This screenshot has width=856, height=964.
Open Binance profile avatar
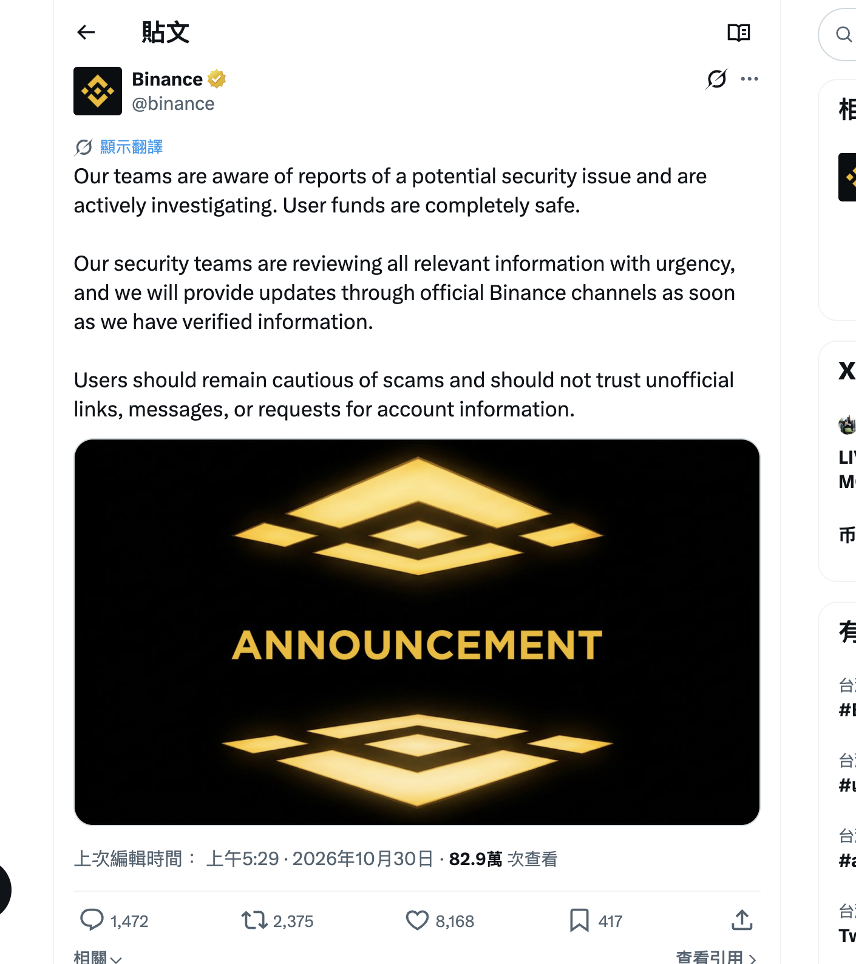(98, 91)
